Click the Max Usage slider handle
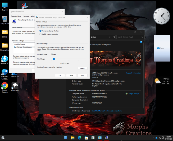173x141 pixels. [x=54, y=59]
